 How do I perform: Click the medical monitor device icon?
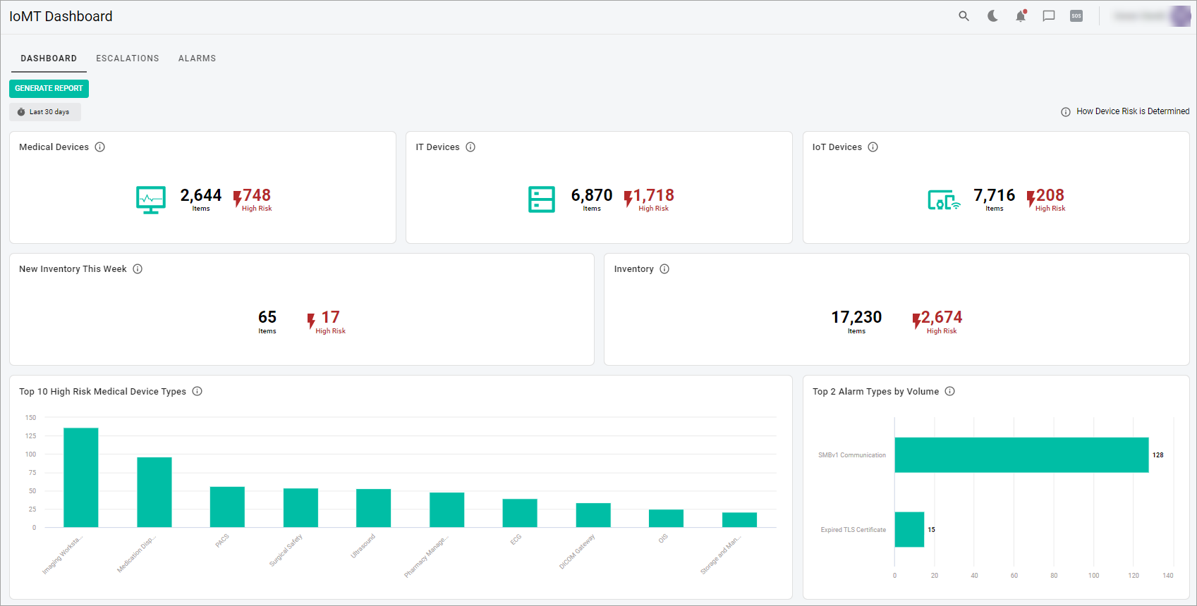[x=151, y=200]
